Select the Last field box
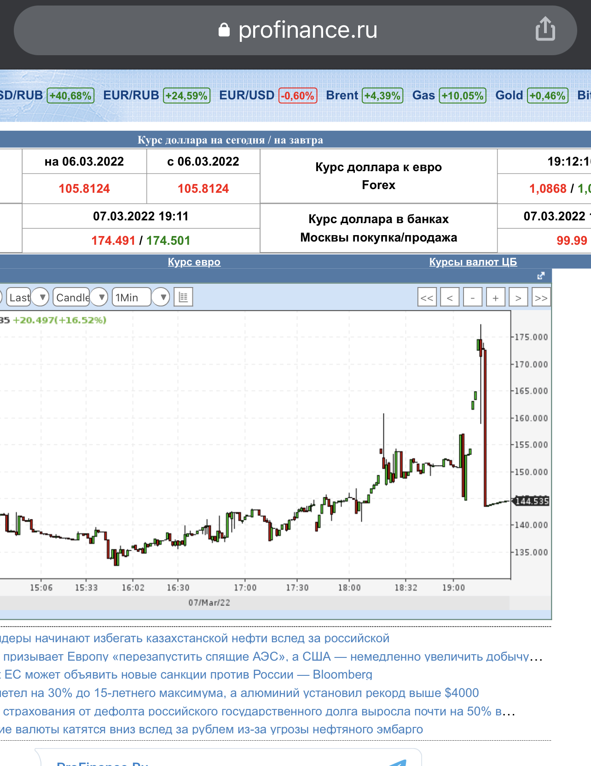 pos(18,297)
